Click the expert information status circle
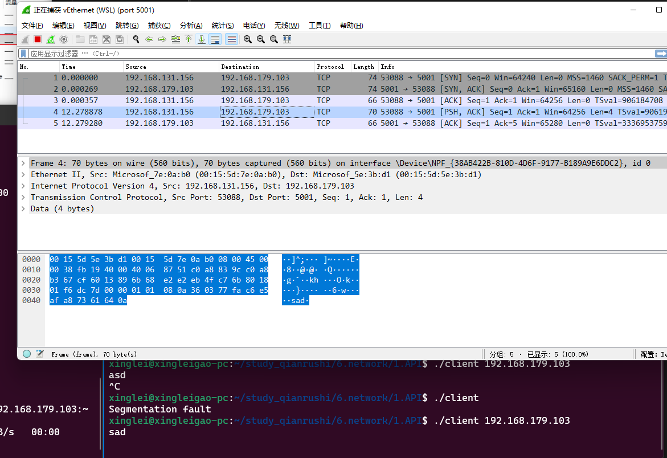The height and width of the screenshot is (458, 667). click(27, 354)
